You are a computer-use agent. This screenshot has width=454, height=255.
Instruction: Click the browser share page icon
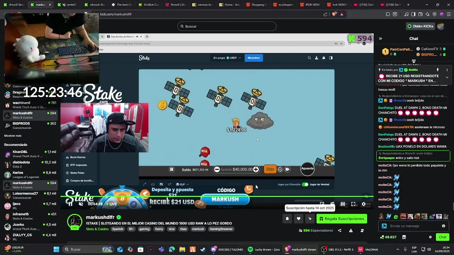click(325, 14)
